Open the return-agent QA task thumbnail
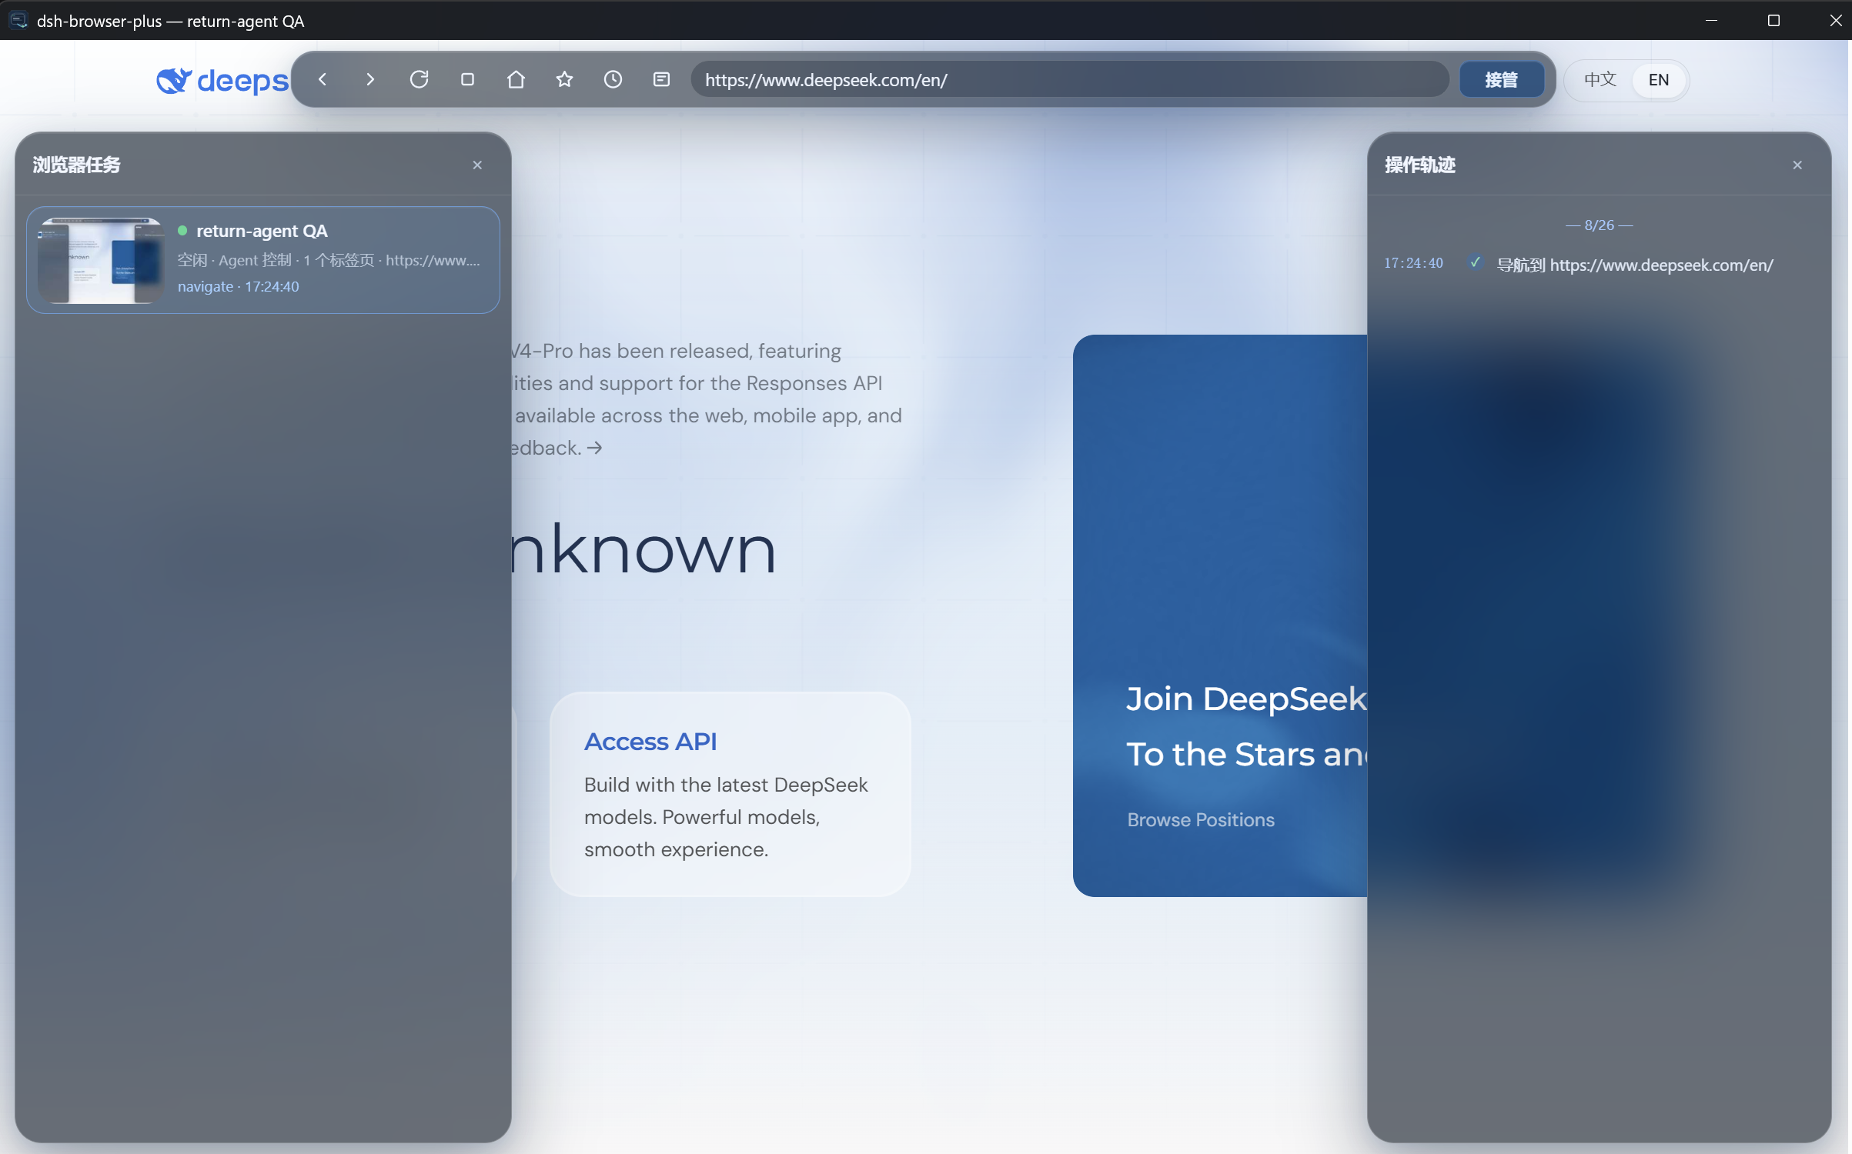 (101, 260)
